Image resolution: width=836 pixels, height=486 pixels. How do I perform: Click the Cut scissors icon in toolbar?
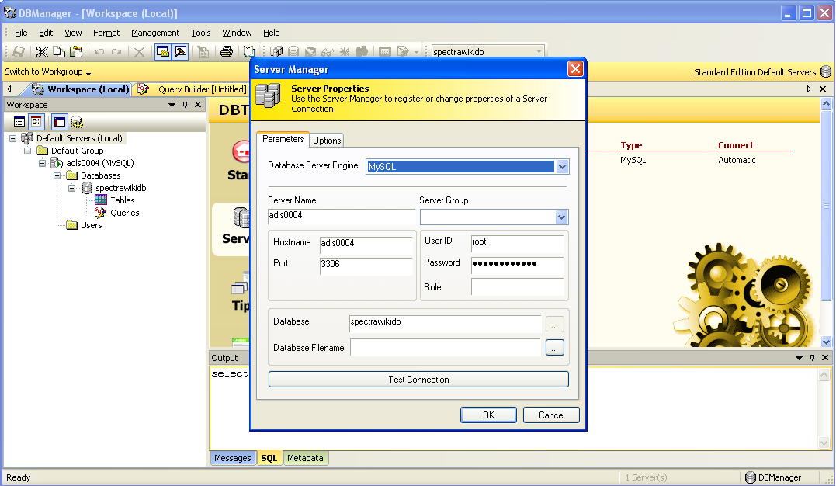tap(41, 52)
